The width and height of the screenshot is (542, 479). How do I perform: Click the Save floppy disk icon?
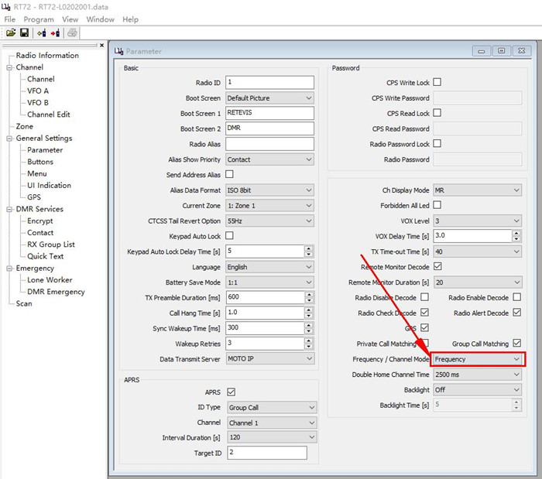coord(24,33)
